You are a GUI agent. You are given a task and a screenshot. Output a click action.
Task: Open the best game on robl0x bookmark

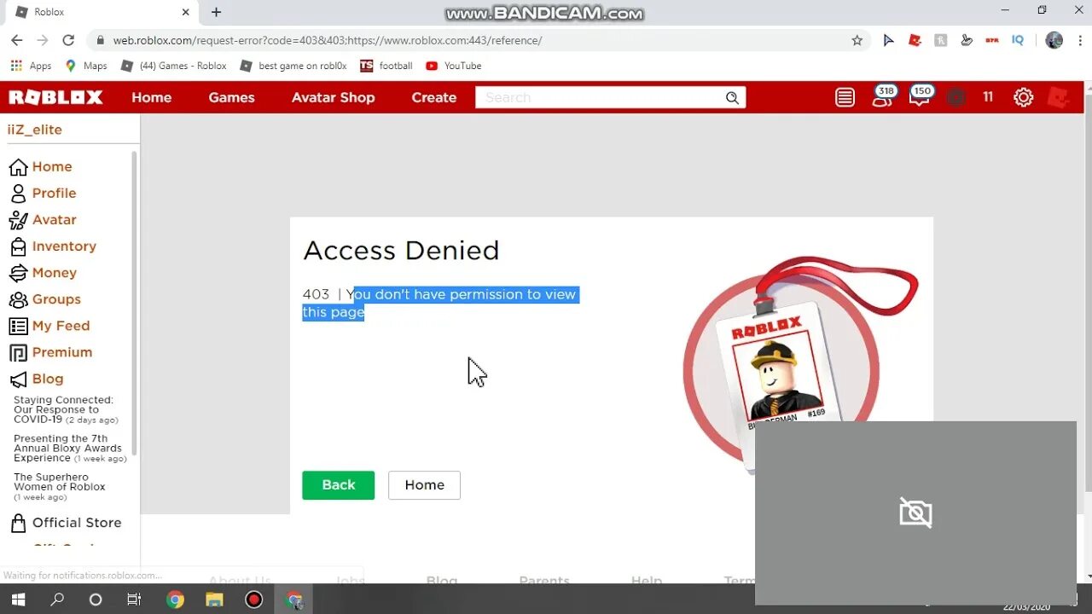(293, 66)
